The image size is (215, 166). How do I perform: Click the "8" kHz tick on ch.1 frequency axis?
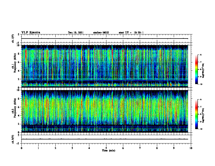pos(19,54)
